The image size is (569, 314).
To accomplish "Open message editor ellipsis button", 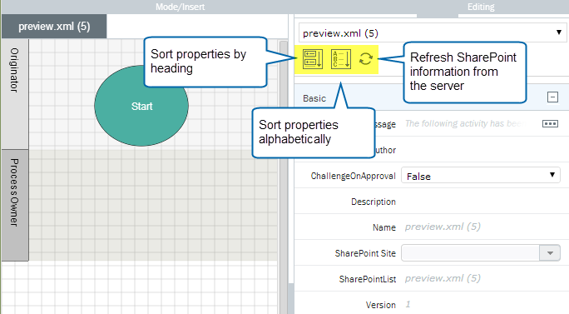I will click(x=550, y=124).
